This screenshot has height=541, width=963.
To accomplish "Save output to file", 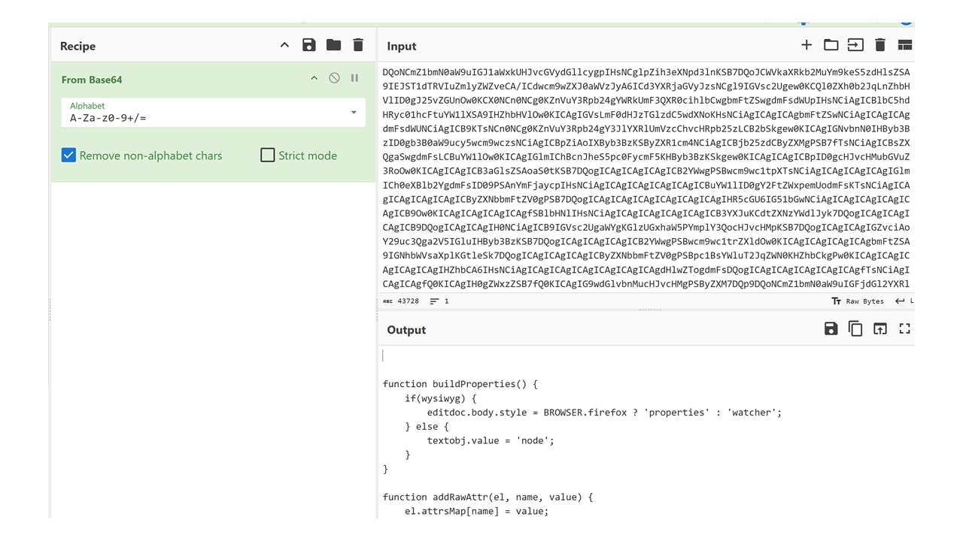I will tap(831, 329).
